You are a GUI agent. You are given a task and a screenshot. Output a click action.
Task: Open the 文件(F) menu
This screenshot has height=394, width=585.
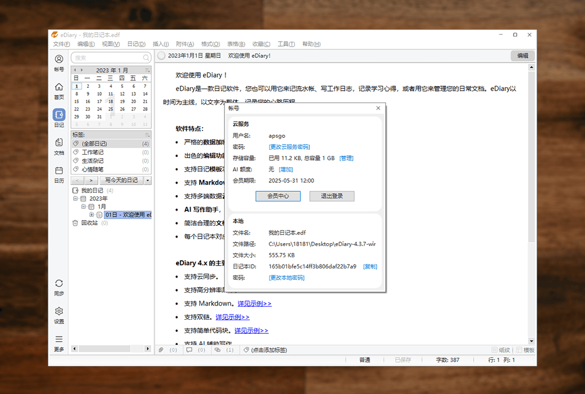pyautogui.click(x=61, y=44)
